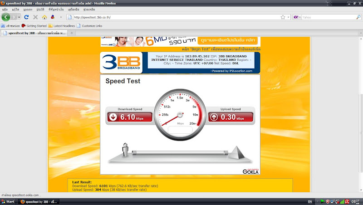Click the Last Result Download Speed 6101 kbps line
Screen dimensions: 363x205
pyautogui.click(x=115, y=186)
